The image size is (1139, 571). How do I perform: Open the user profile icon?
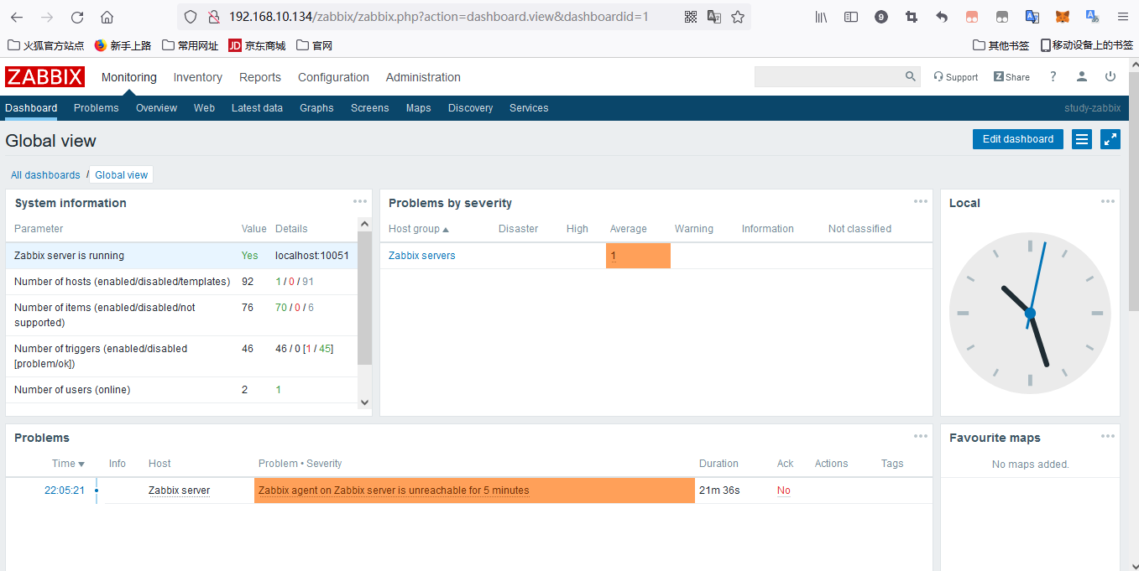coord(1082,76)
